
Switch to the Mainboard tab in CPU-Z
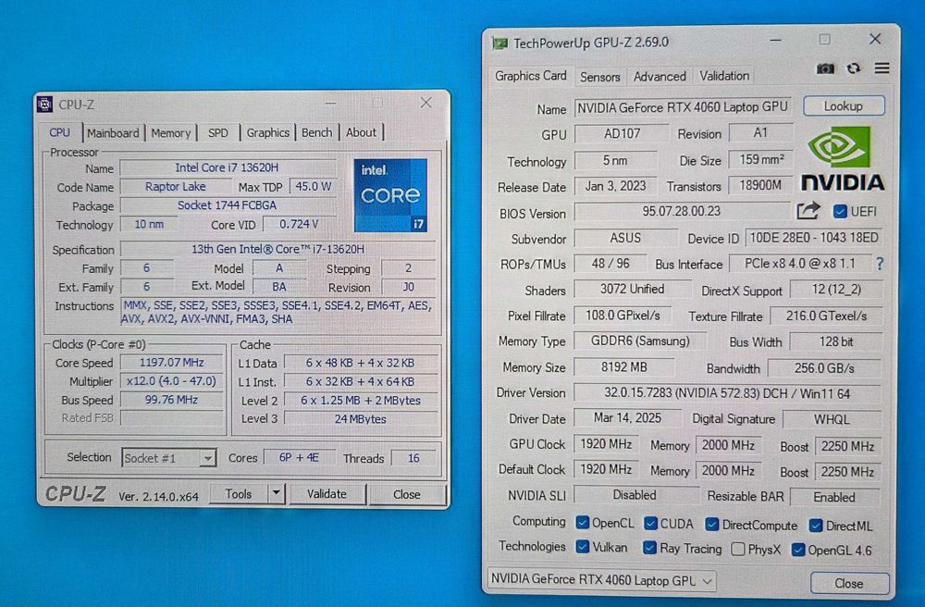(x=113, y=132)
